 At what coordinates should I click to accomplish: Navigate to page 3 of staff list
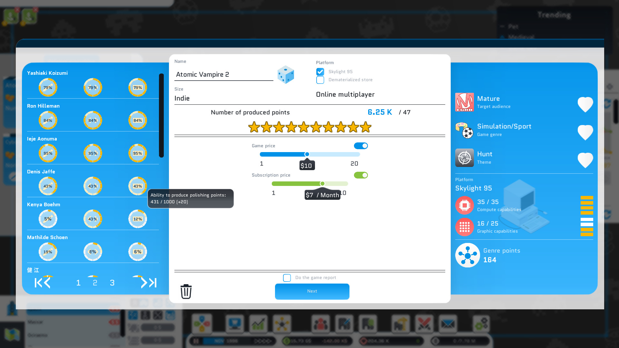tap(112, 282)
